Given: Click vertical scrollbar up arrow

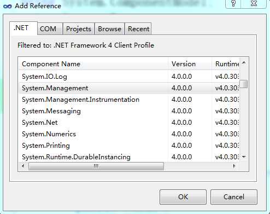Looking at the screenshot, I should 244,63.
